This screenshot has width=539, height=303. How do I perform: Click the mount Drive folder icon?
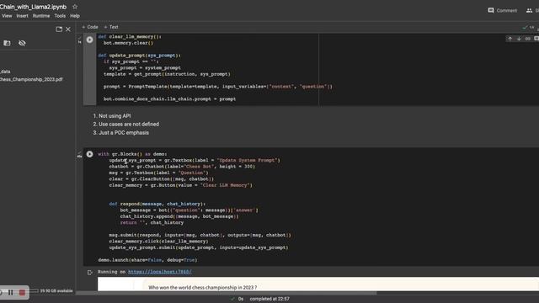7,43
